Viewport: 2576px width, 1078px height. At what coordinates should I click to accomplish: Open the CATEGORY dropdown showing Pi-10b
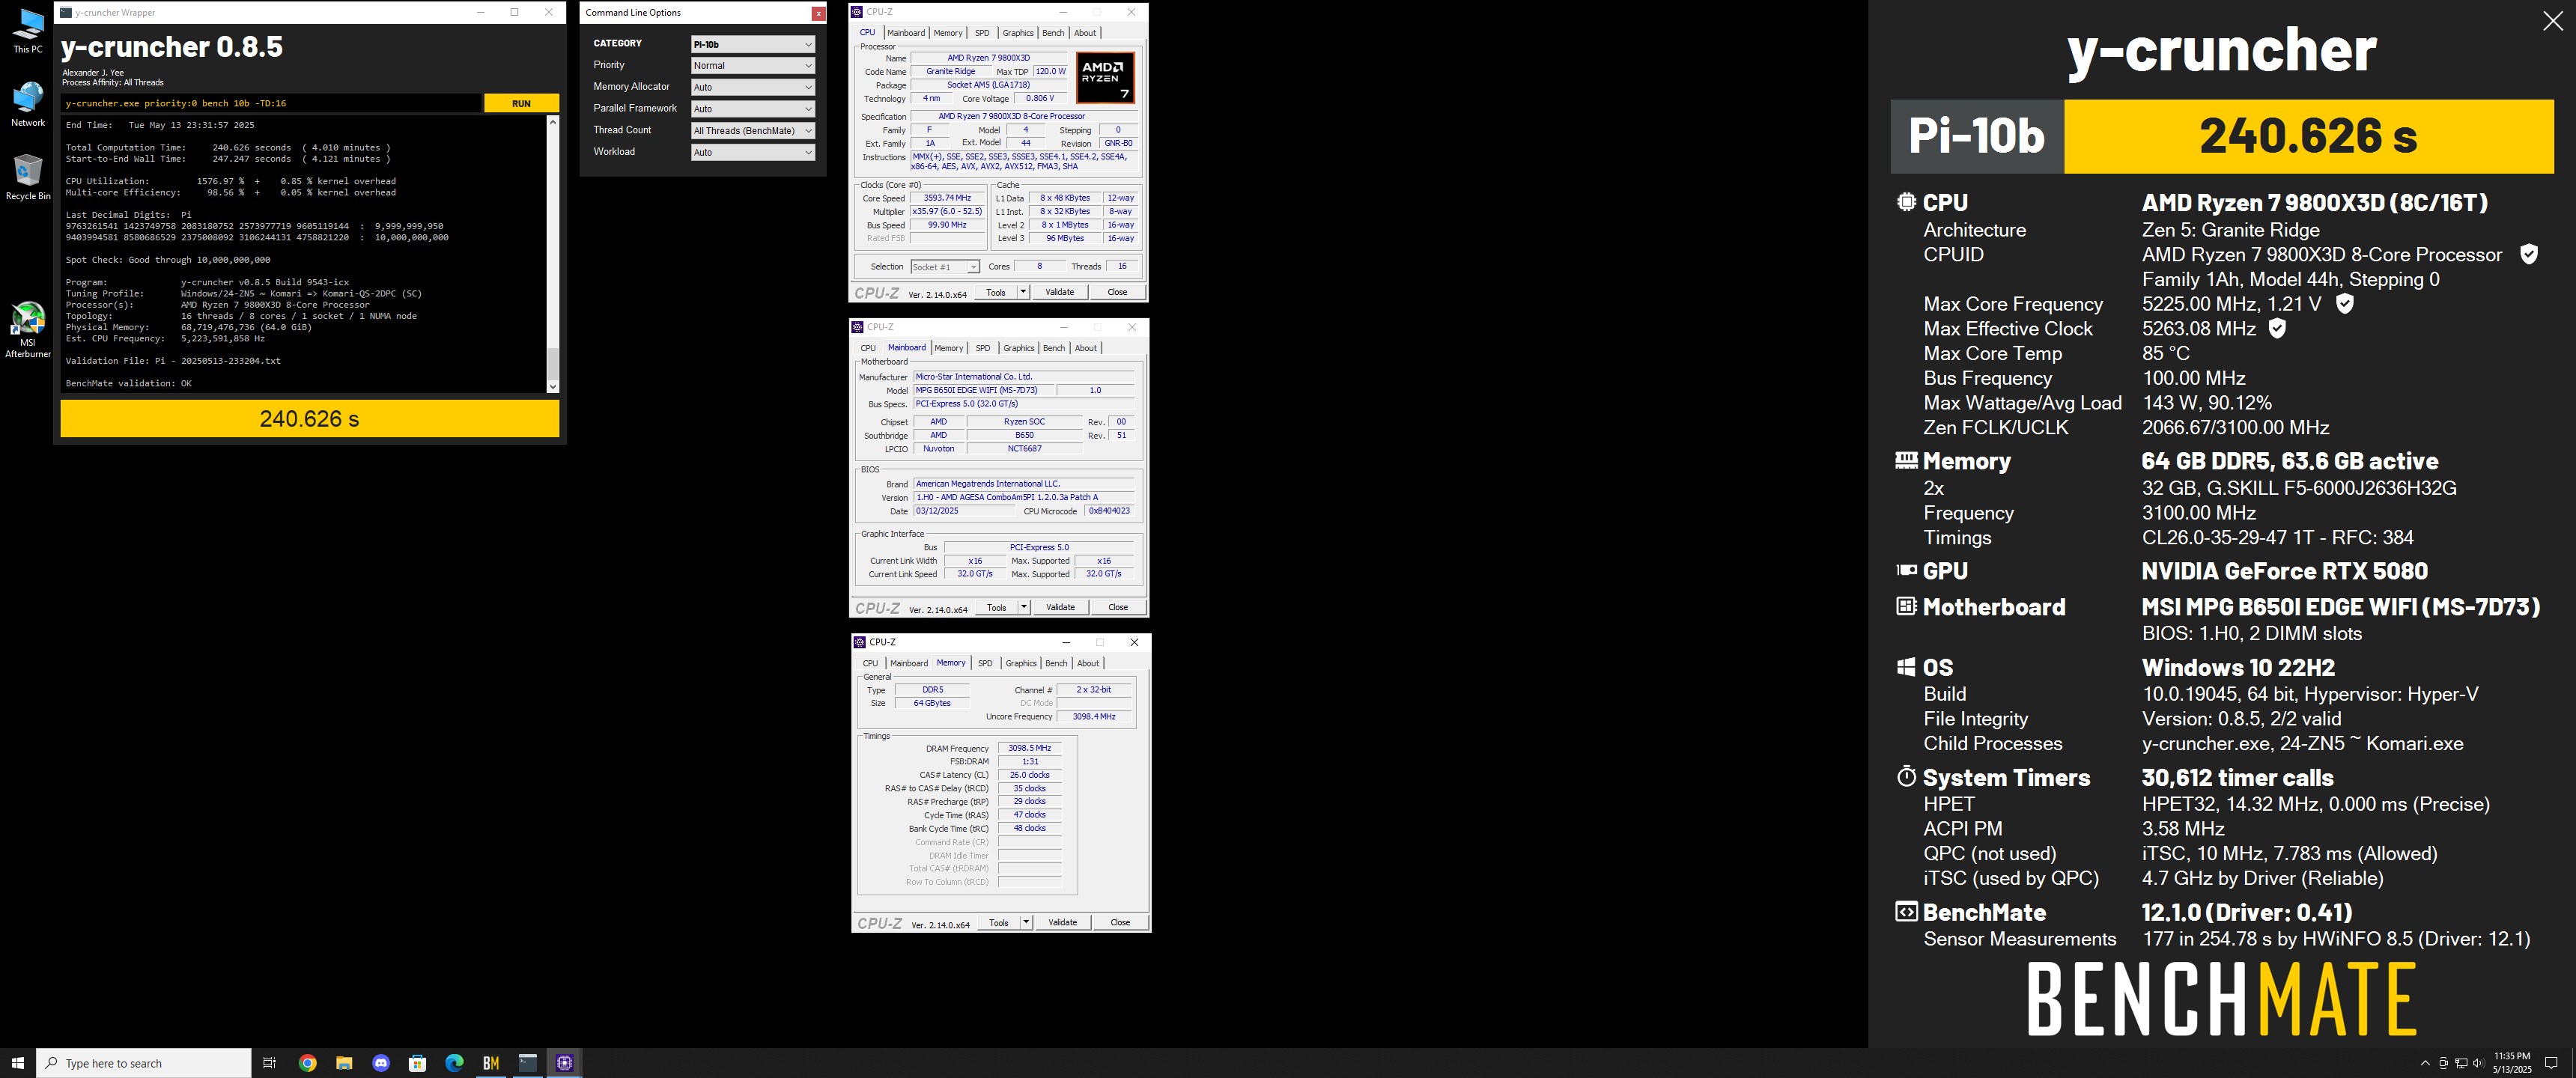point(753,44)
